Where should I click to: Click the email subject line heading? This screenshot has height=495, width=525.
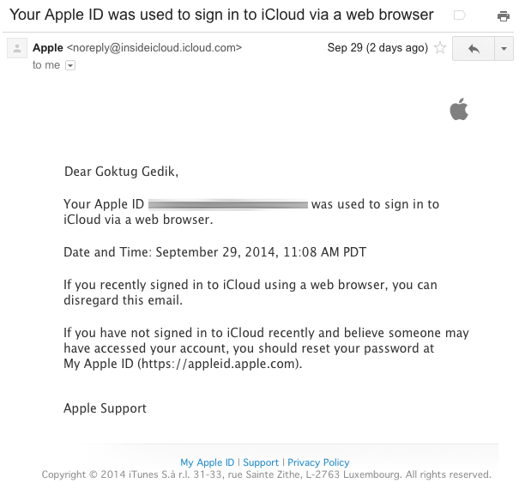pos(221,15)
